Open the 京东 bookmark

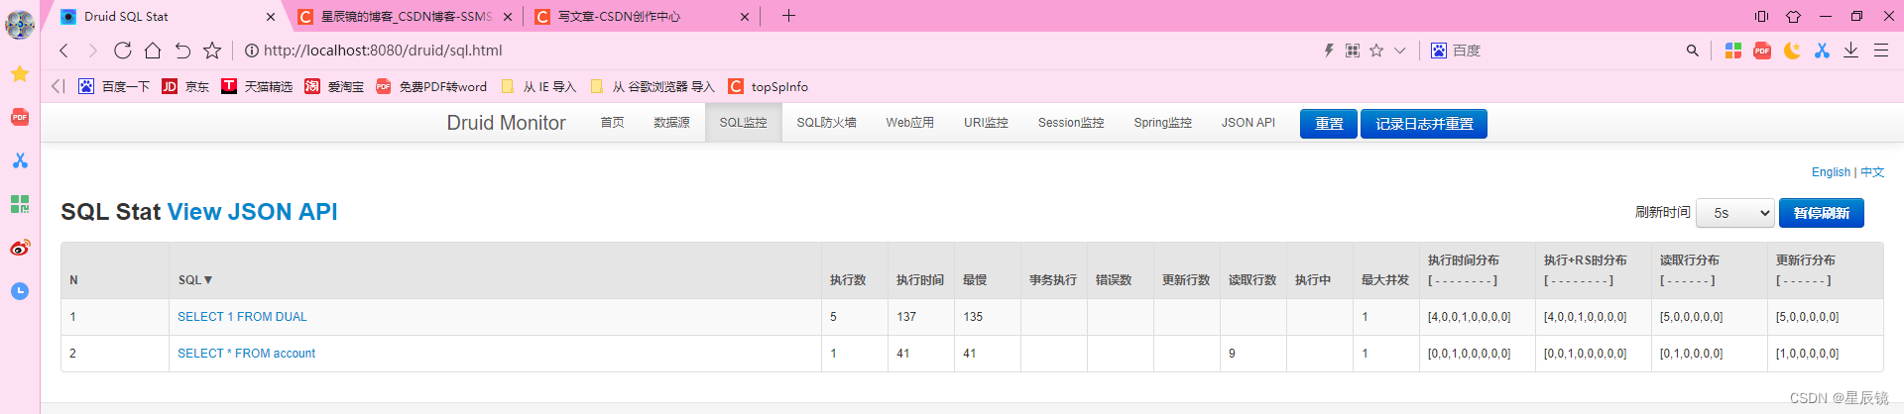pos(185,86)
